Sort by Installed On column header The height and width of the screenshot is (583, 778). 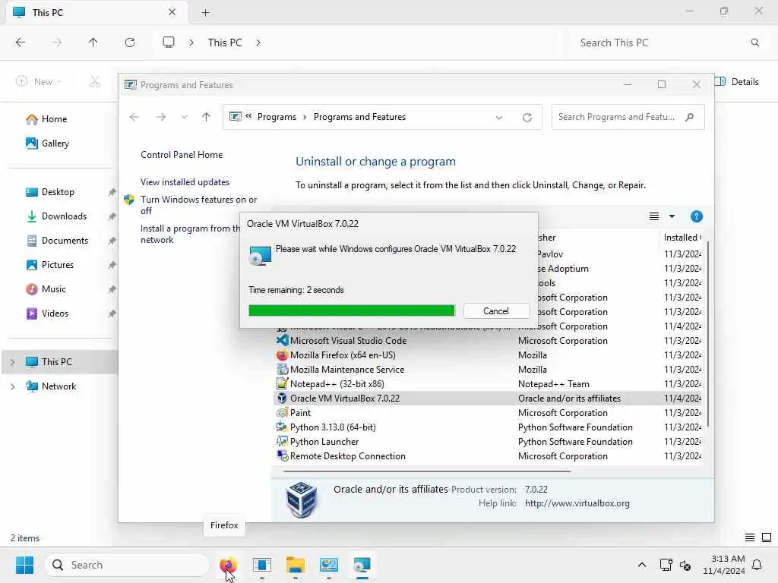[x=682, y=238]
